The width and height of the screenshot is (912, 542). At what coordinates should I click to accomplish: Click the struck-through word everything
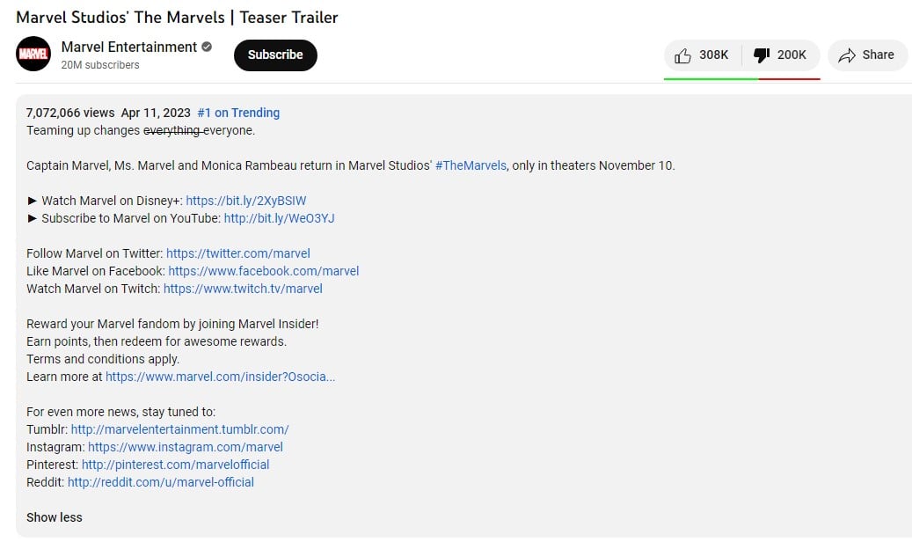(171, 130)
